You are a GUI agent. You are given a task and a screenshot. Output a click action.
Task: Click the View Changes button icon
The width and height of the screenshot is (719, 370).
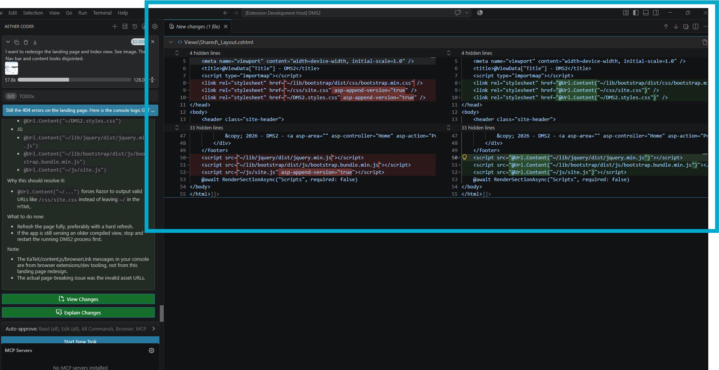61,299
